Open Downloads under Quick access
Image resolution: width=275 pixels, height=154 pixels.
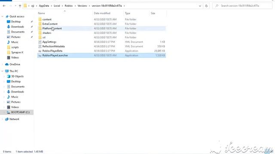[x=18, y=27]
